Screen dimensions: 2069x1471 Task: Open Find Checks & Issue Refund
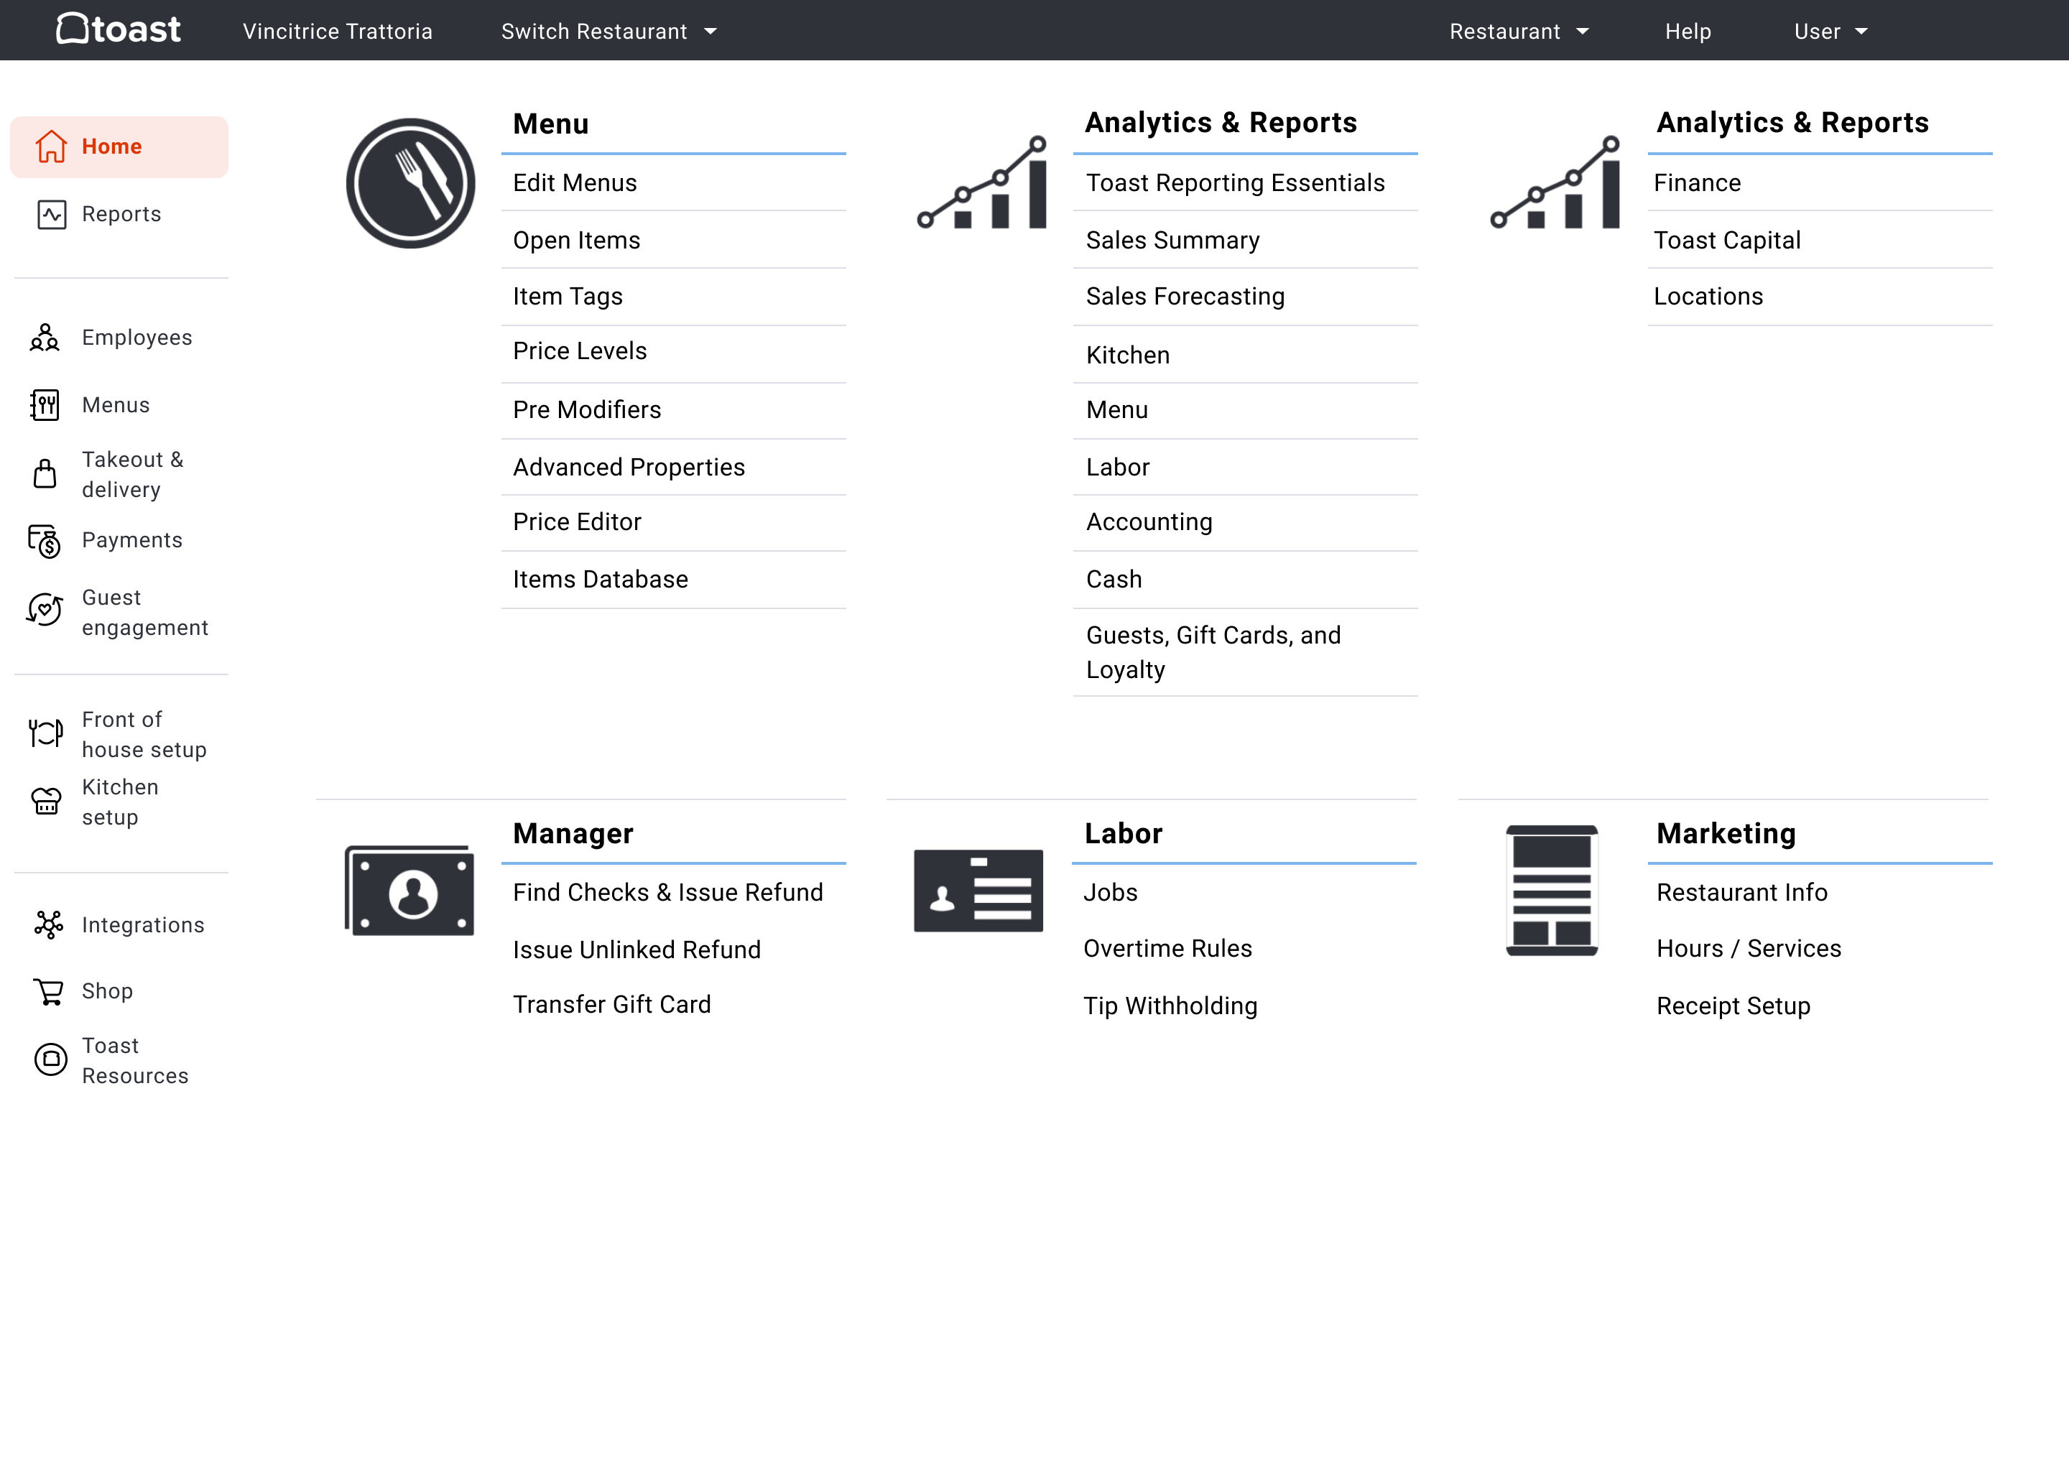tap(667, 891)
